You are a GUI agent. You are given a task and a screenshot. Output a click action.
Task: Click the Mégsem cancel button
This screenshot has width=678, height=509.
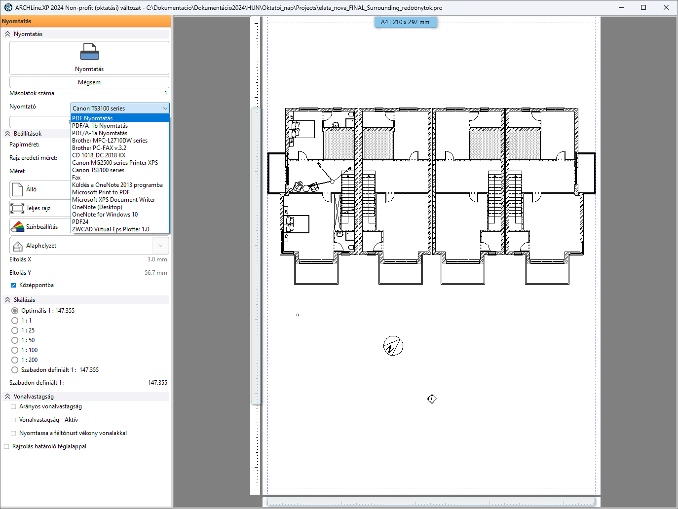click(89, 82)
